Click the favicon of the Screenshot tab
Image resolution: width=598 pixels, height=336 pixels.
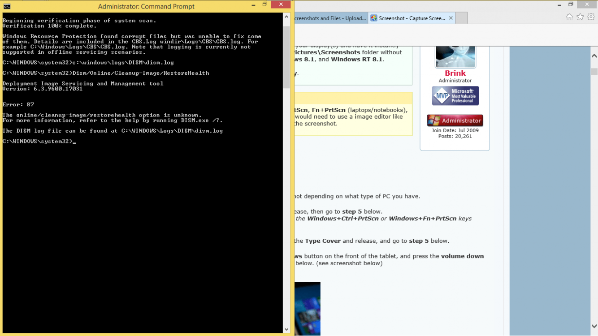point(373,18)
